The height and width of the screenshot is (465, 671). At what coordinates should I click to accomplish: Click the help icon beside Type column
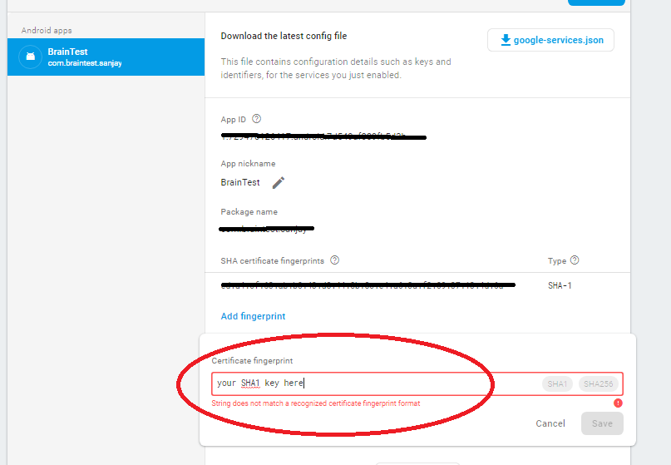[x=575, y=260]
